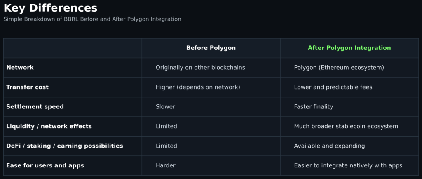Select the "Harder" cell
Viewport: 422px width, 179px height.
click(165, 165)
